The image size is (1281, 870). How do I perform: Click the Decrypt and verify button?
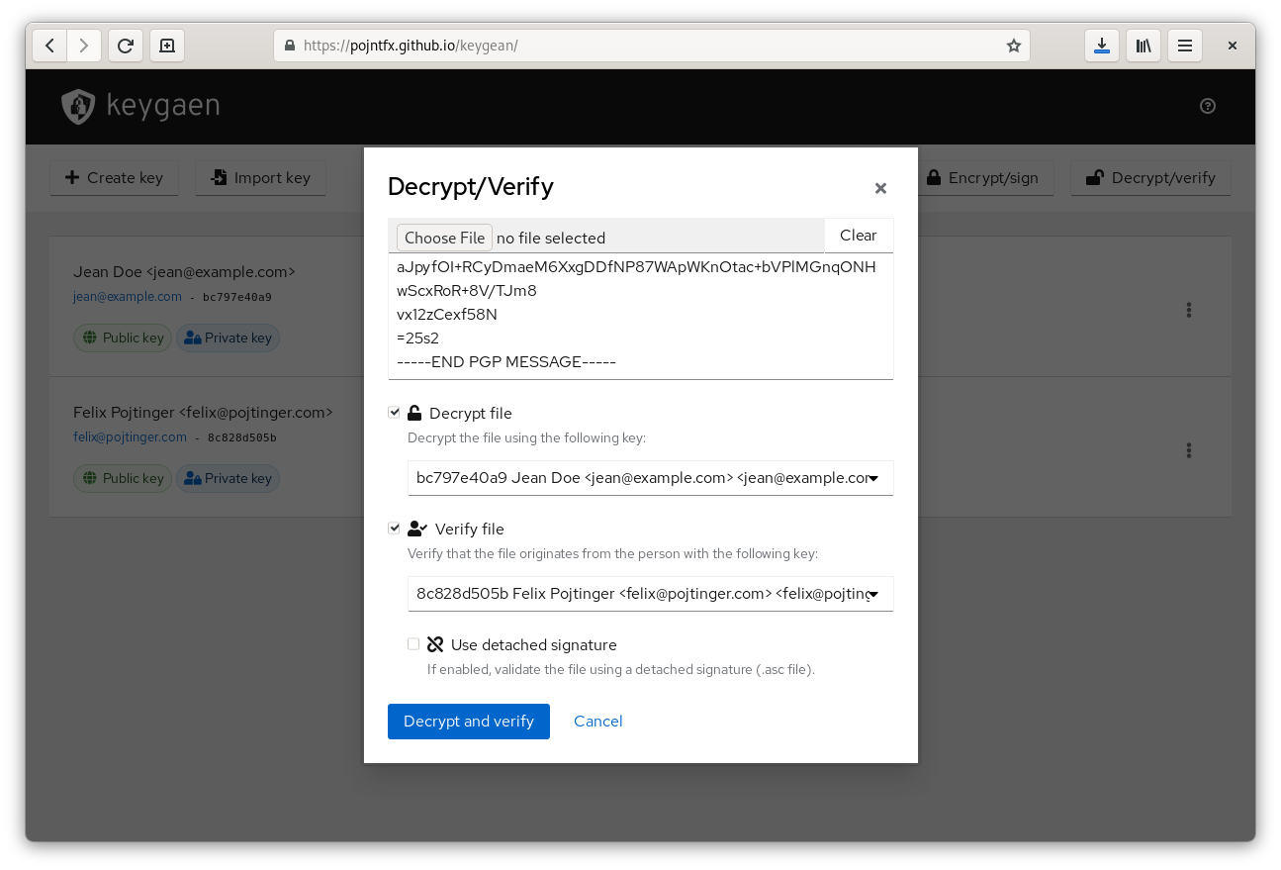click(469, 722)
